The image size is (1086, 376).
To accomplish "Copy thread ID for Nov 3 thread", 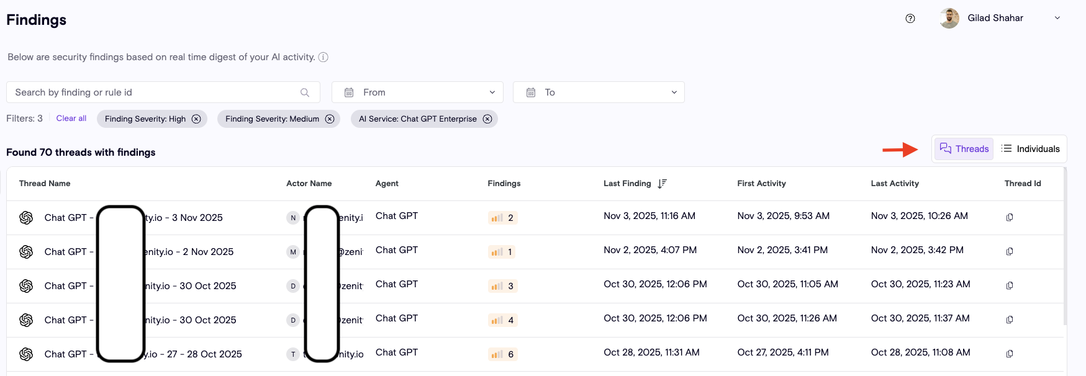I will (1009, 217).
